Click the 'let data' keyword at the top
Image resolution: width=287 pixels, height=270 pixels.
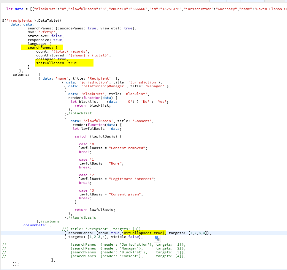click(15, 9)
